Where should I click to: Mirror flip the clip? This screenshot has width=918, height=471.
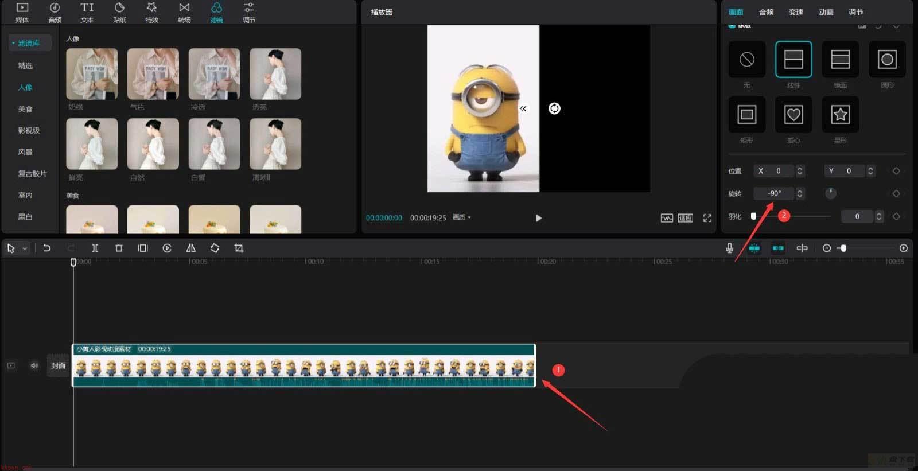pos(191,248)
